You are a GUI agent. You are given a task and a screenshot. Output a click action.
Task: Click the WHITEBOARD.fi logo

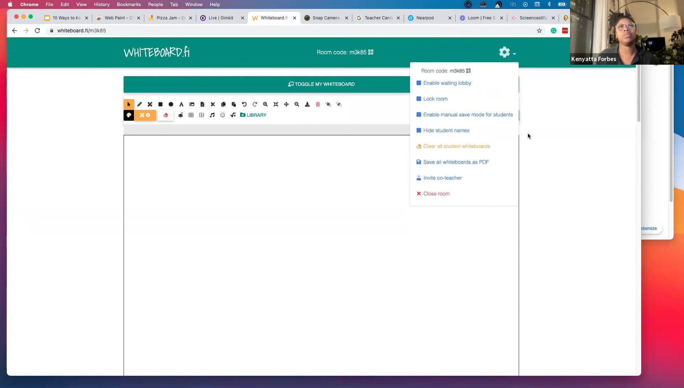click(156, 52)
